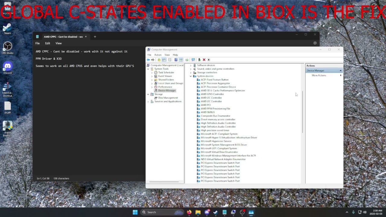Viewport: 386px width, 217px height.
Task: Open the Properties toolbar icon
Action: click(x=170, y=60)
